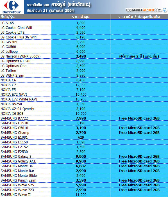This screenshot has width=168, height=197.
Task: Click the 629 price for SAMSUNG E1081
Action: [81, 138]
